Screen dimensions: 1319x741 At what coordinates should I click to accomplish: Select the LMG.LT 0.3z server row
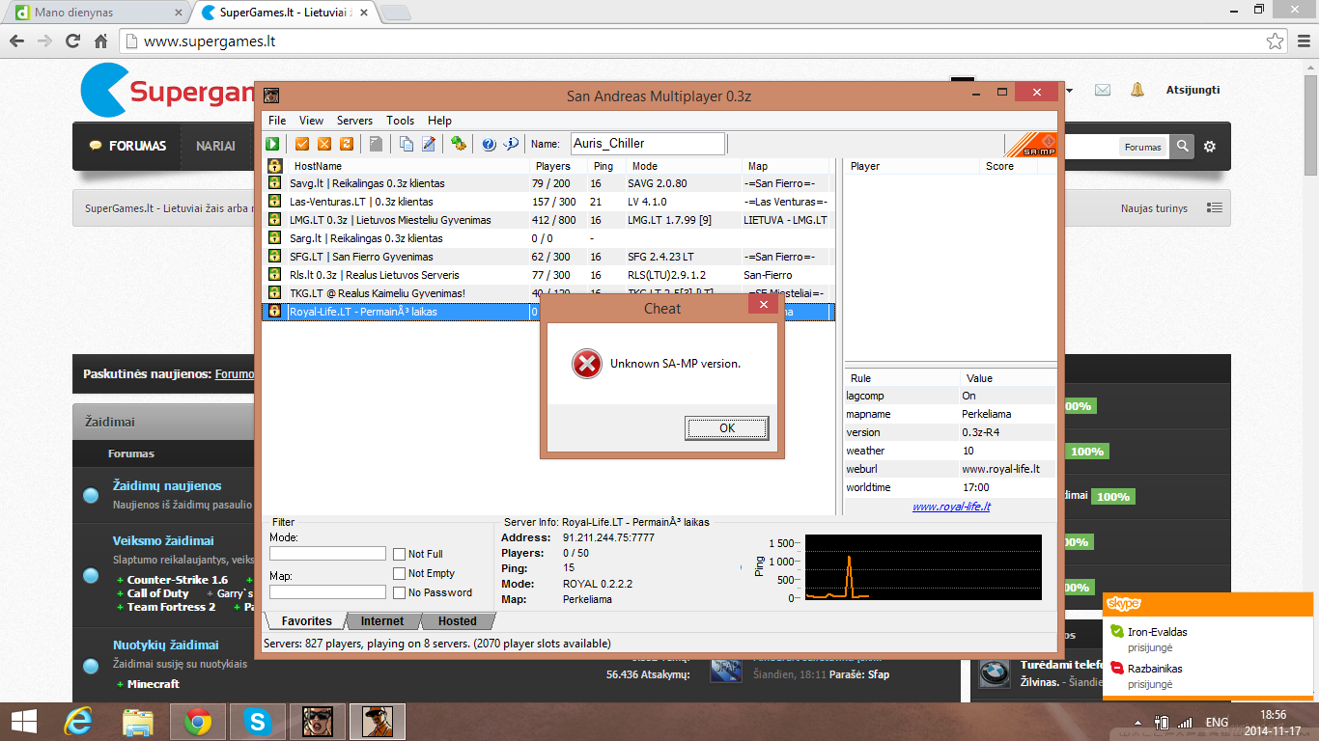pos(548,220)
